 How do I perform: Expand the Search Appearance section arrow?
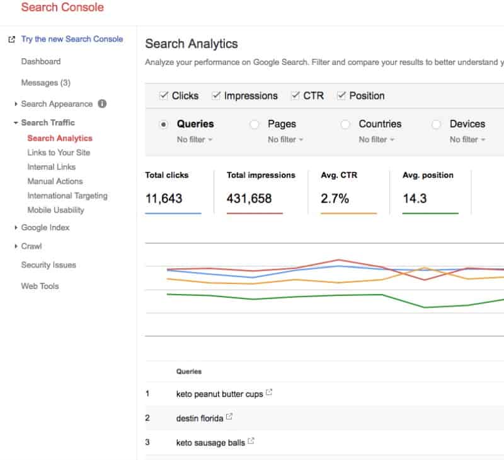tap(16, 103)
